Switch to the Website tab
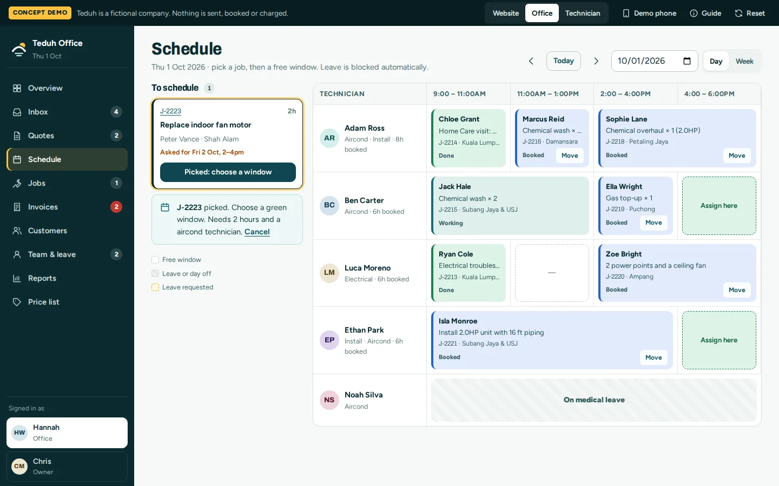 (x=506, y=13)
